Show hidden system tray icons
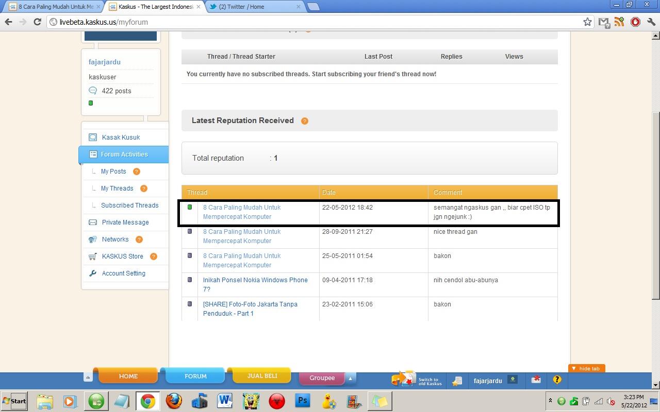This screenshot has width=660, height=412. point(550,401)
